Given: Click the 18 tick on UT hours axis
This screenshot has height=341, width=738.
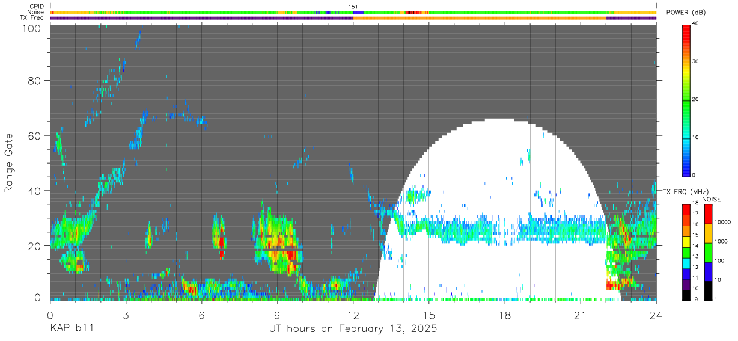Looking at the screenshot, I should [505, 315].
